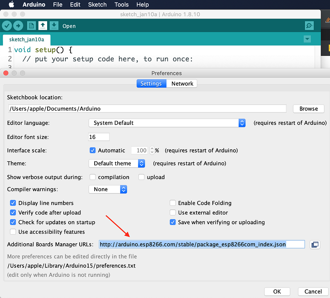The width and height of the screenshot is (330, 298).
Task: Close the Preferences dialog with red button
Action: tap(6, 73)
